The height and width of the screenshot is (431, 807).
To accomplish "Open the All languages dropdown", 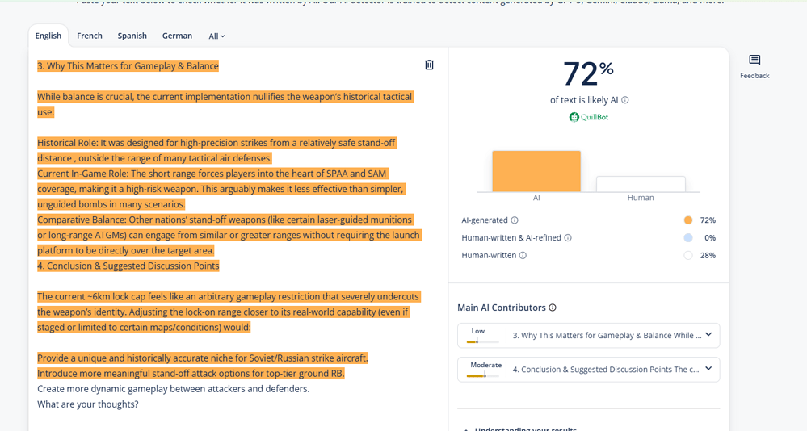I will [x=216, y=36].
